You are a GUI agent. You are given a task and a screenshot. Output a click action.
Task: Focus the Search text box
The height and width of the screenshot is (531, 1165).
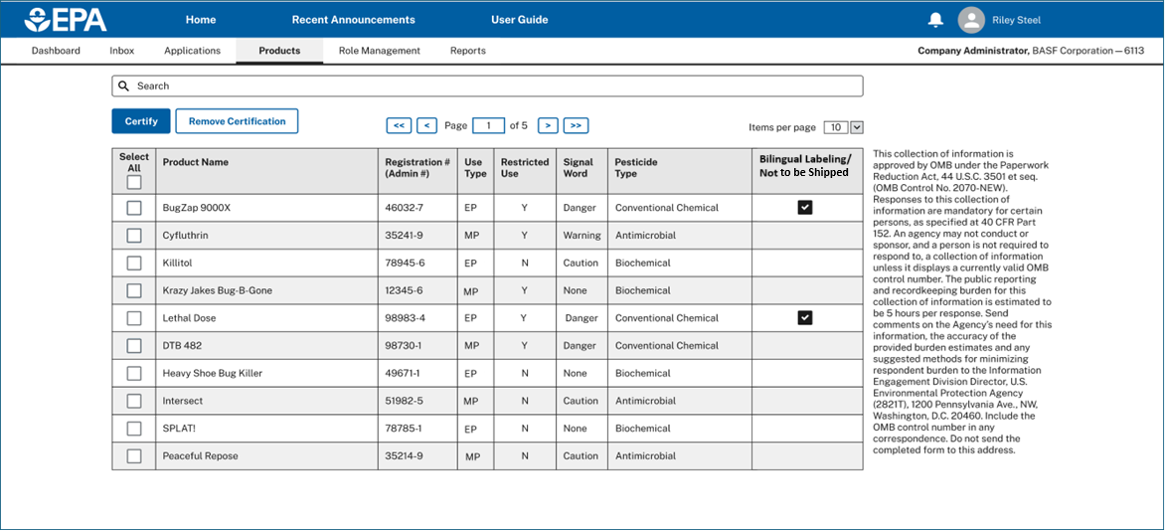click(x=497, y=87)
